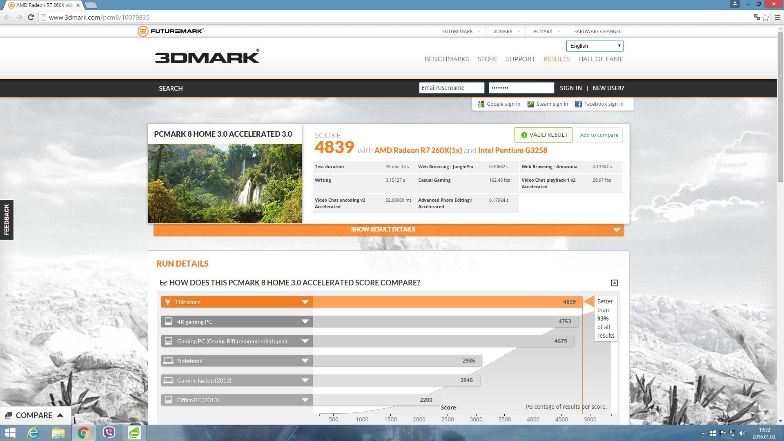Click the Add to compare button
The image size is (784, 441).
coord(599,135)
